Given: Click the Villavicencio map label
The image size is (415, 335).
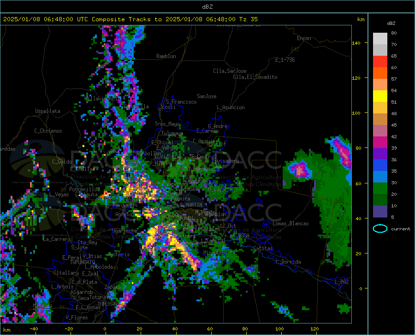Looking at the screenshot, I should point(102,99).
